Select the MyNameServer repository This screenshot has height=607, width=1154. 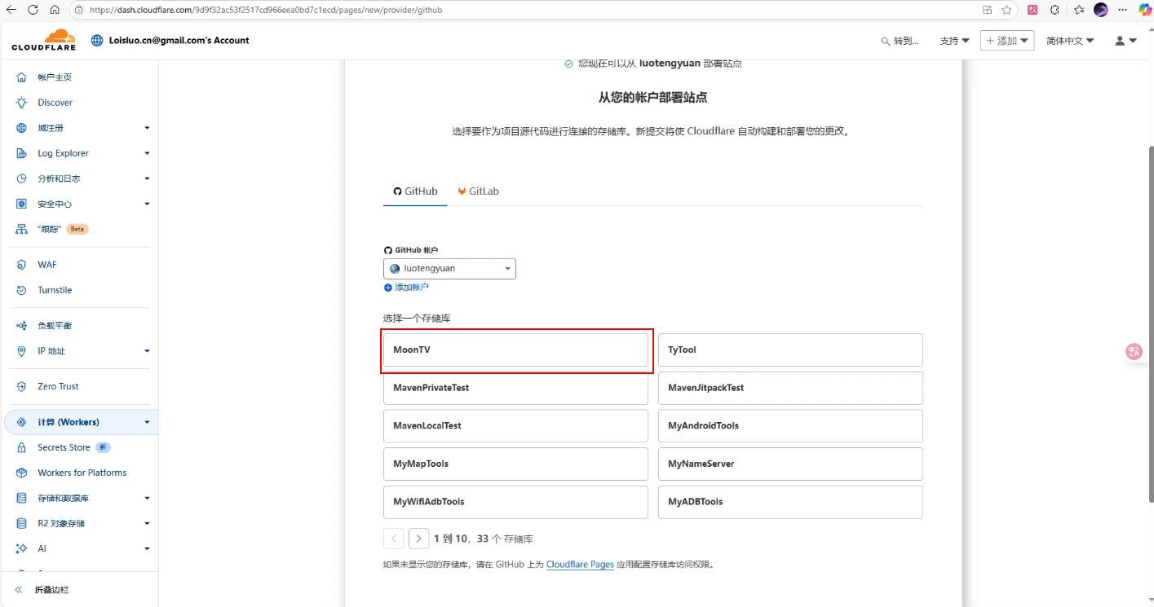(x=790, y=464)
